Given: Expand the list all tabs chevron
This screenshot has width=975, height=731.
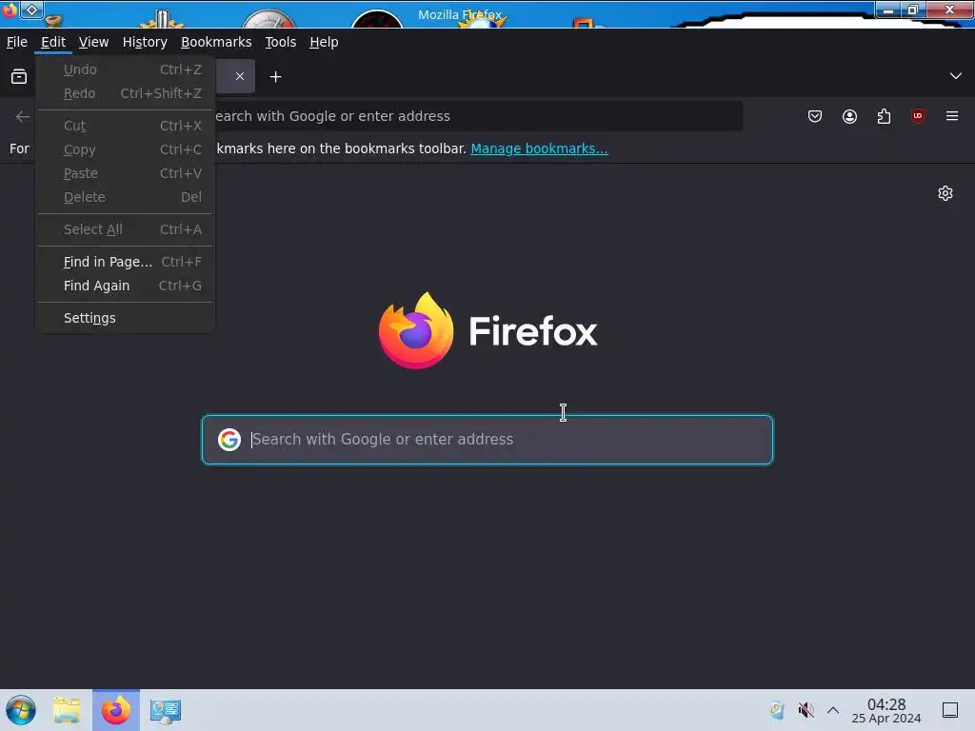Looking at the screenshot, I should [956, 76].
